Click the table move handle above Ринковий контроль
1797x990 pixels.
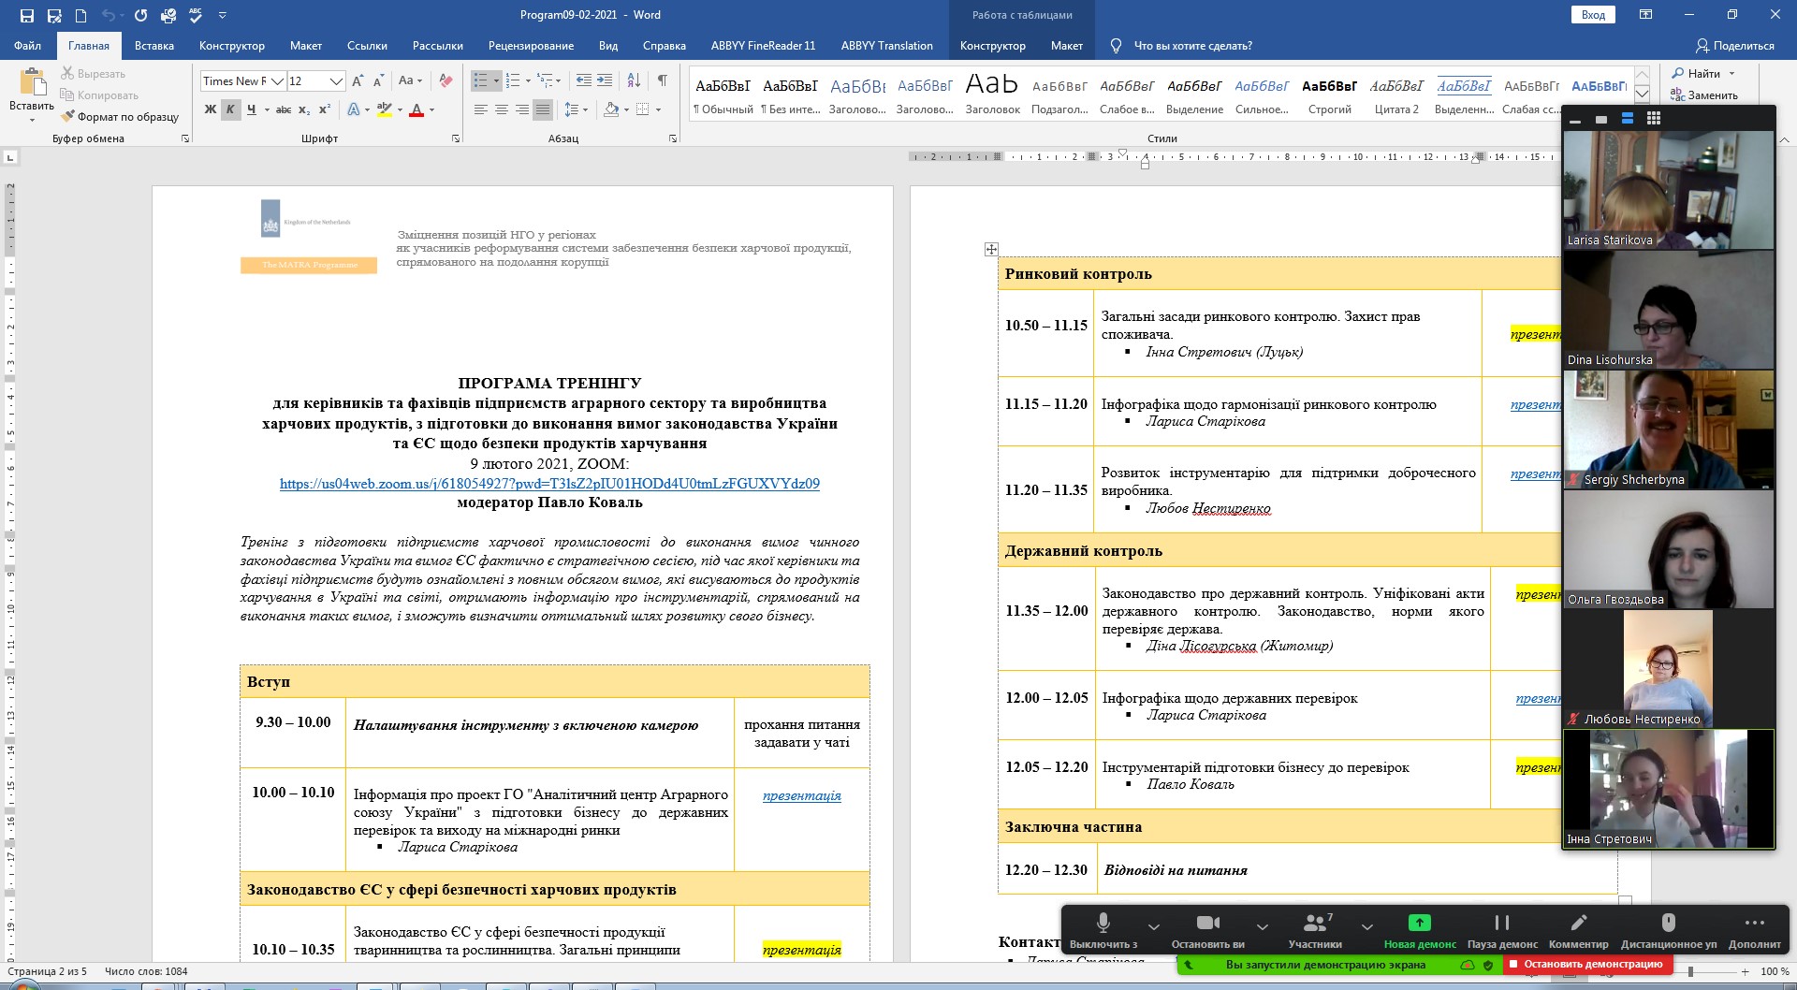(991, 249)
